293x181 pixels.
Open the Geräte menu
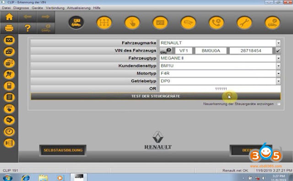37,8
